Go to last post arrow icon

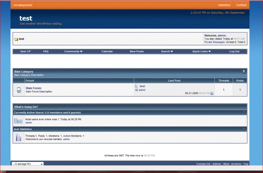pyautogui.click(x=212, y=94)
